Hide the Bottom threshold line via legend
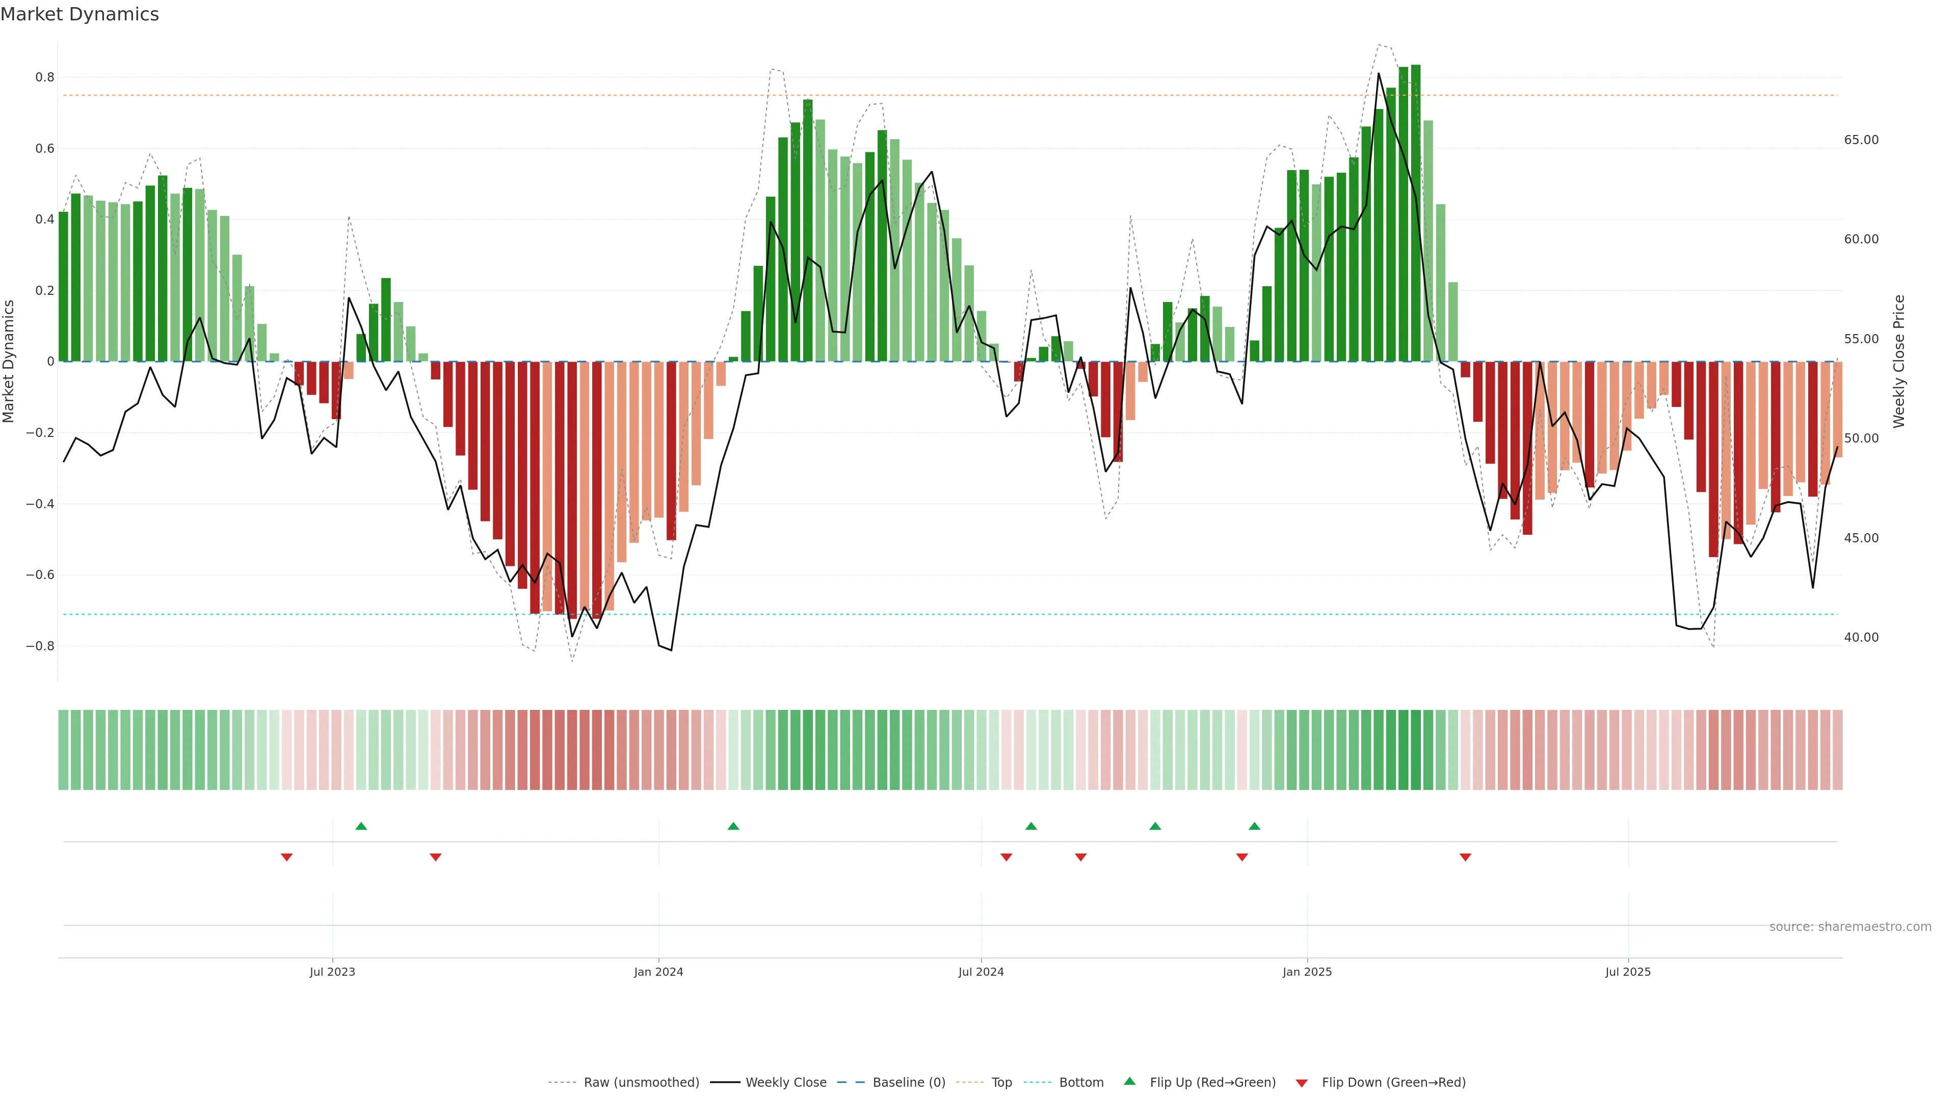This screenshot has height=1100, width=1957. (1081, 1083)
